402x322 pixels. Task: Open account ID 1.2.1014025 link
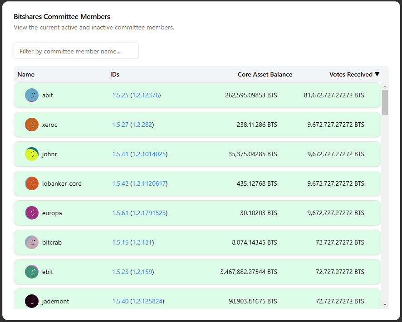(x=149, y=154)
